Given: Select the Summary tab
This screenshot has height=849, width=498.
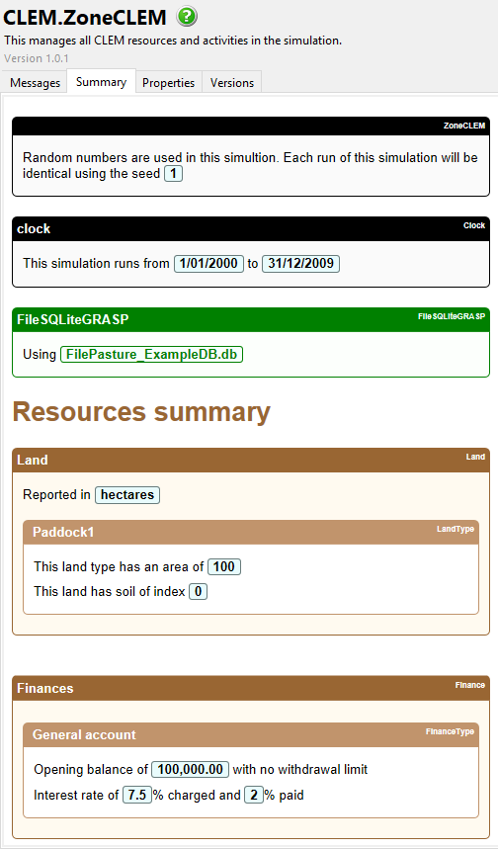Looking at the screenshot, I should click(101, 82).
